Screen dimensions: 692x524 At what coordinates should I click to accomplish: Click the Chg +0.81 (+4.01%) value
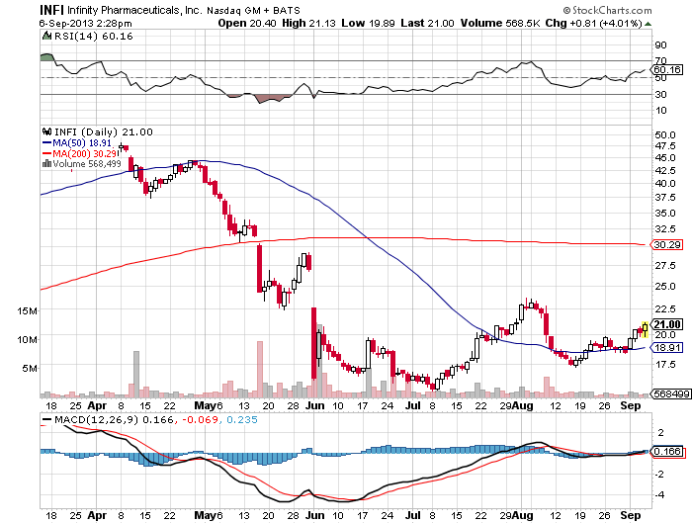pyautogui.click(x=593, y=23)
